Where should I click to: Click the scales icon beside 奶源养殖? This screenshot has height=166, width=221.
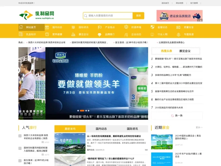point(126,27)
